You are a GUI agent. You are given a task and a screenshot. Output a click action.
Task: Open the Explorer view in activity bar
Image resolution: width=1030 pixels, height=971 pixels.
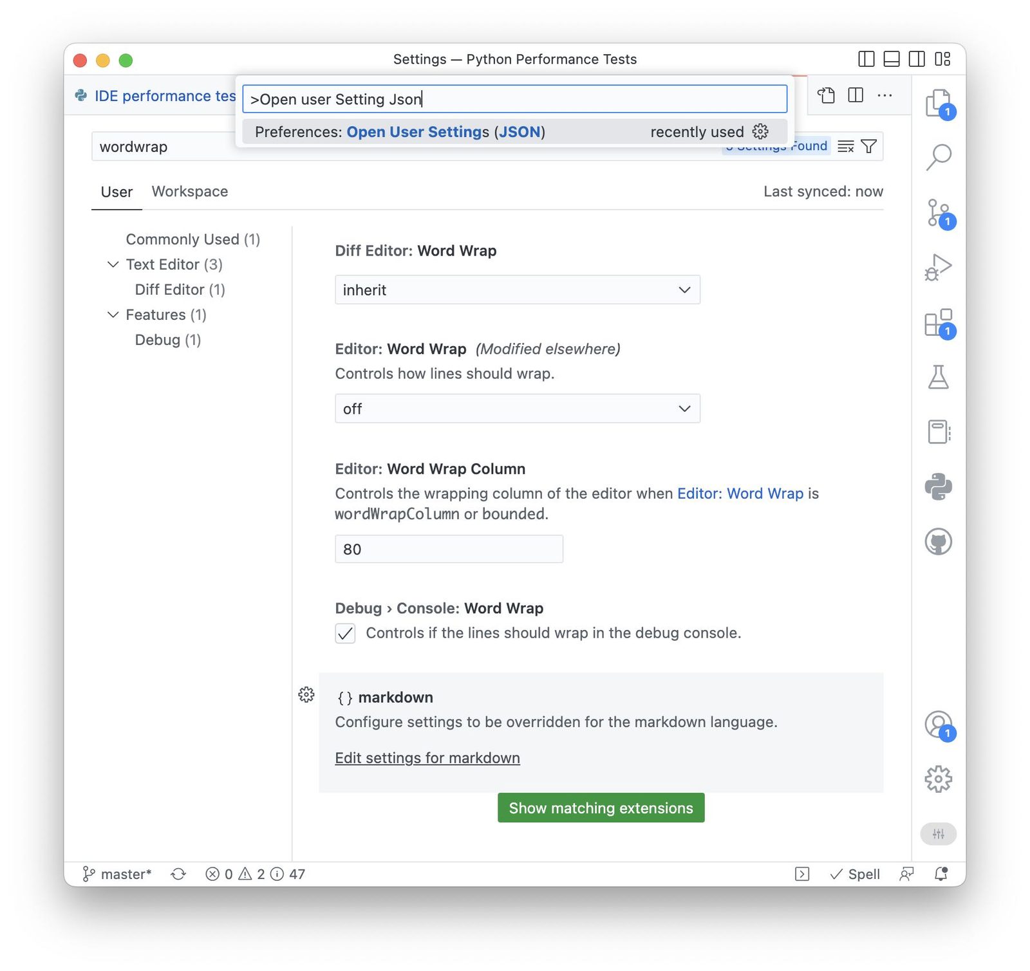coord(938,103)
